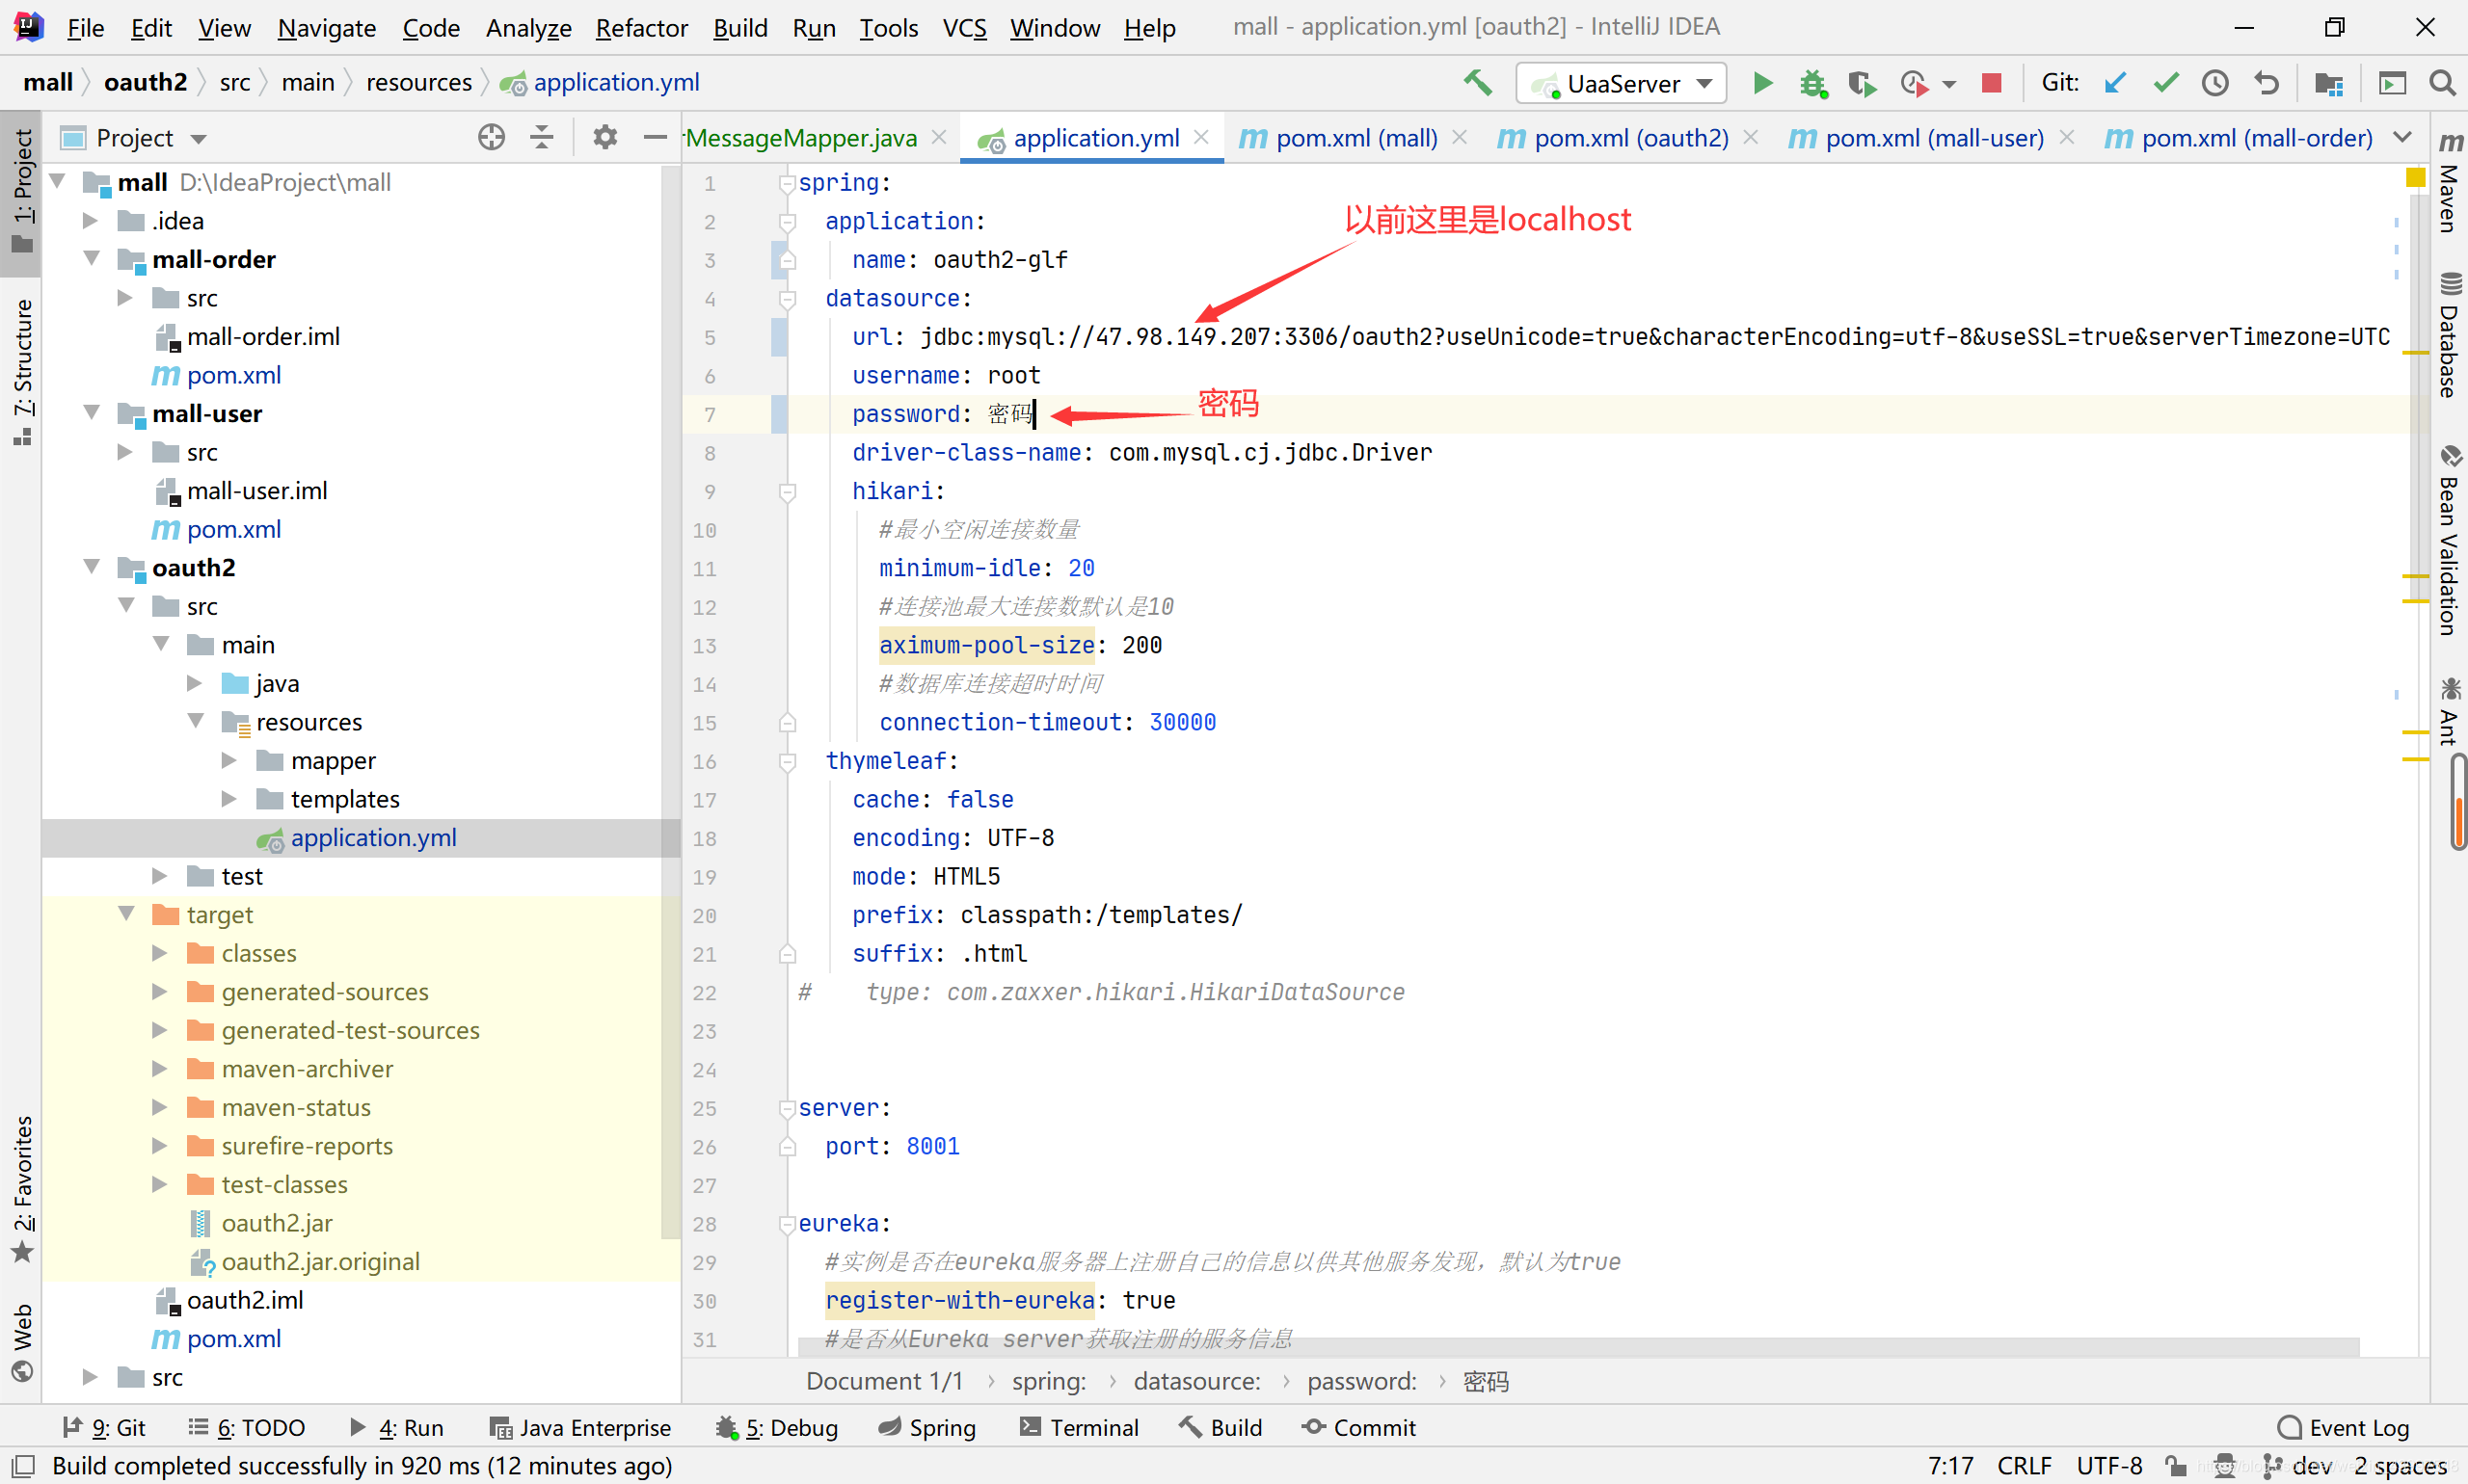Click Git update project arrow
This screenshot has width=2468, height=1484.
pyautogui.click(x=2114, y=84)
